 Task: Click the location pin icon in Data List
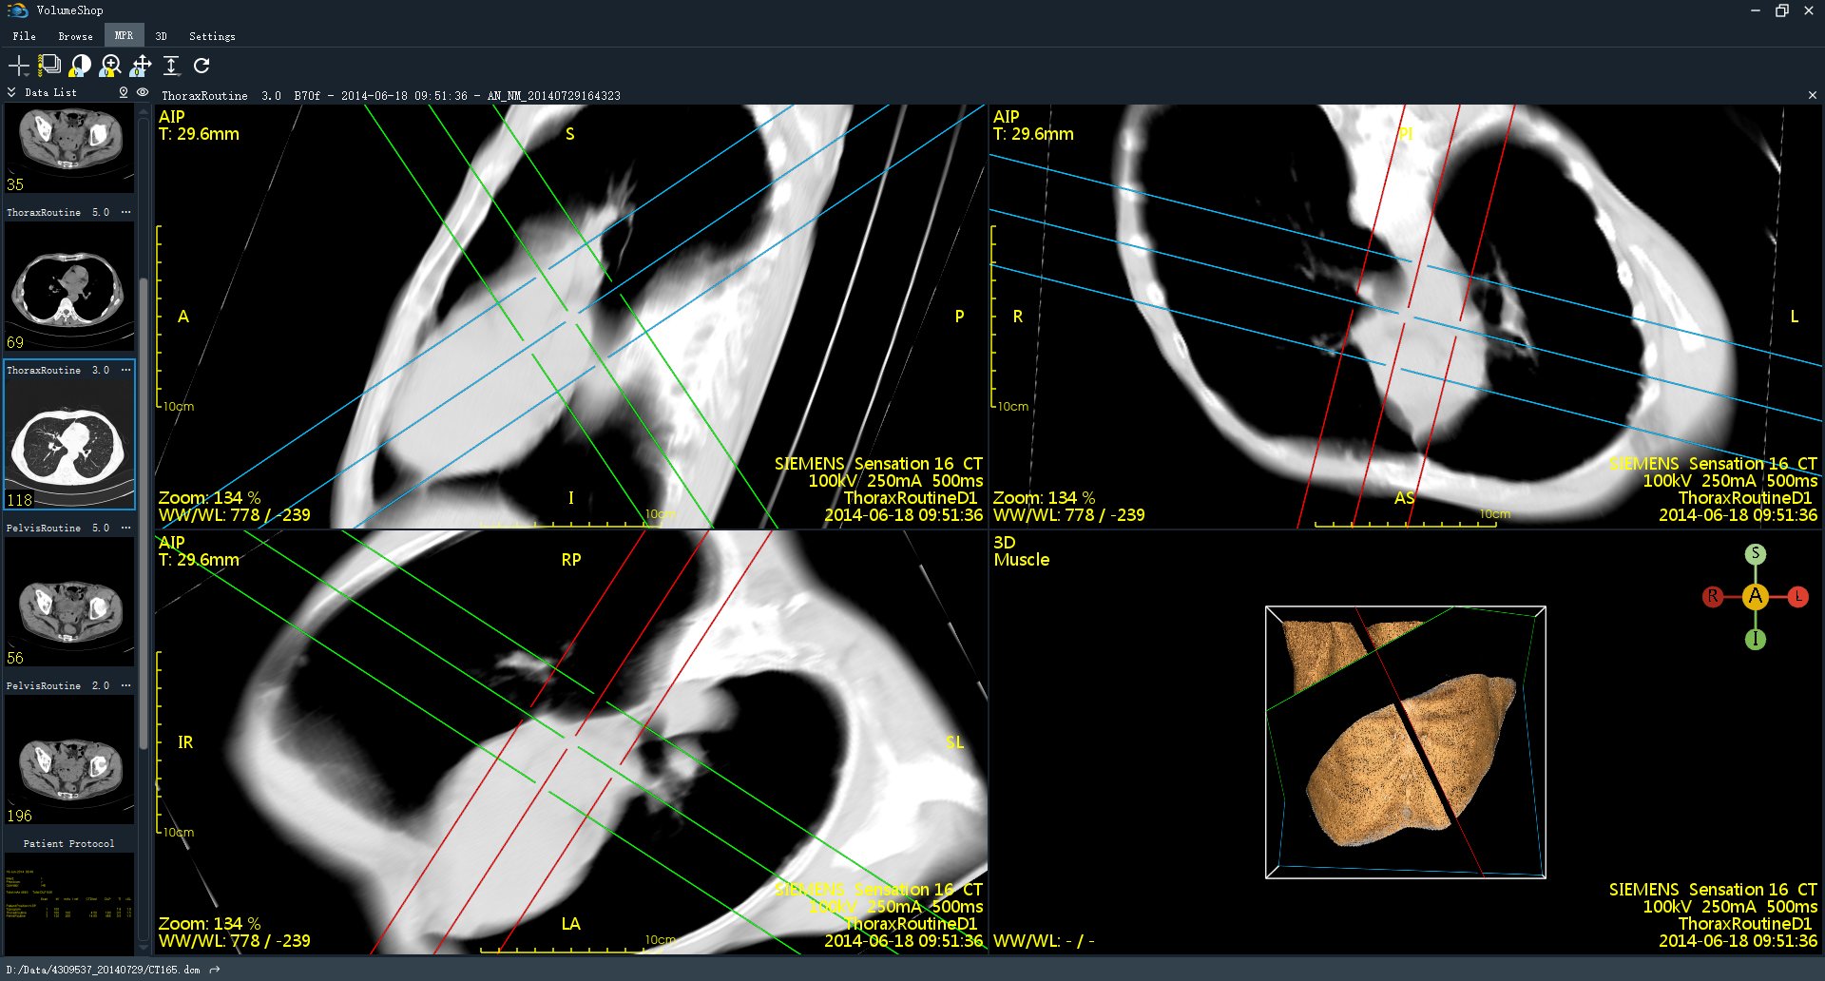coord(123,92)
